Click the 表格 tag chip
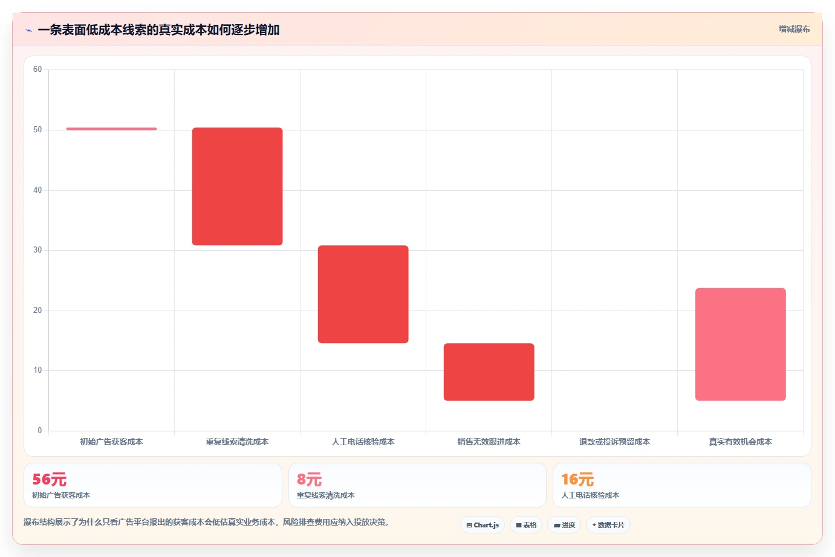835x557 pixels. click(526, 525)
